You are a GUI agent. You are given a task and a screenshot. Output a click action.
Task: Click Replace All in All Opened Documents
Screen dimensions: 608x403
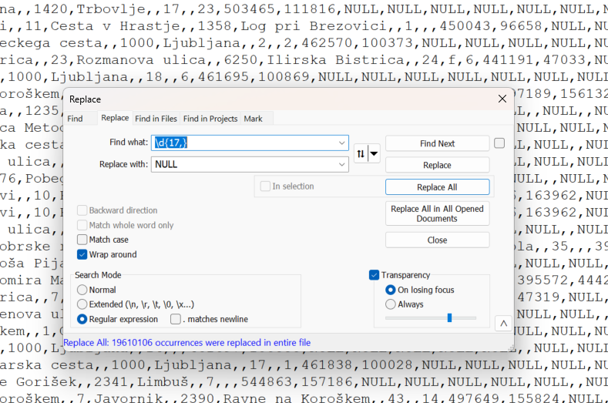(x=437, y=213)
